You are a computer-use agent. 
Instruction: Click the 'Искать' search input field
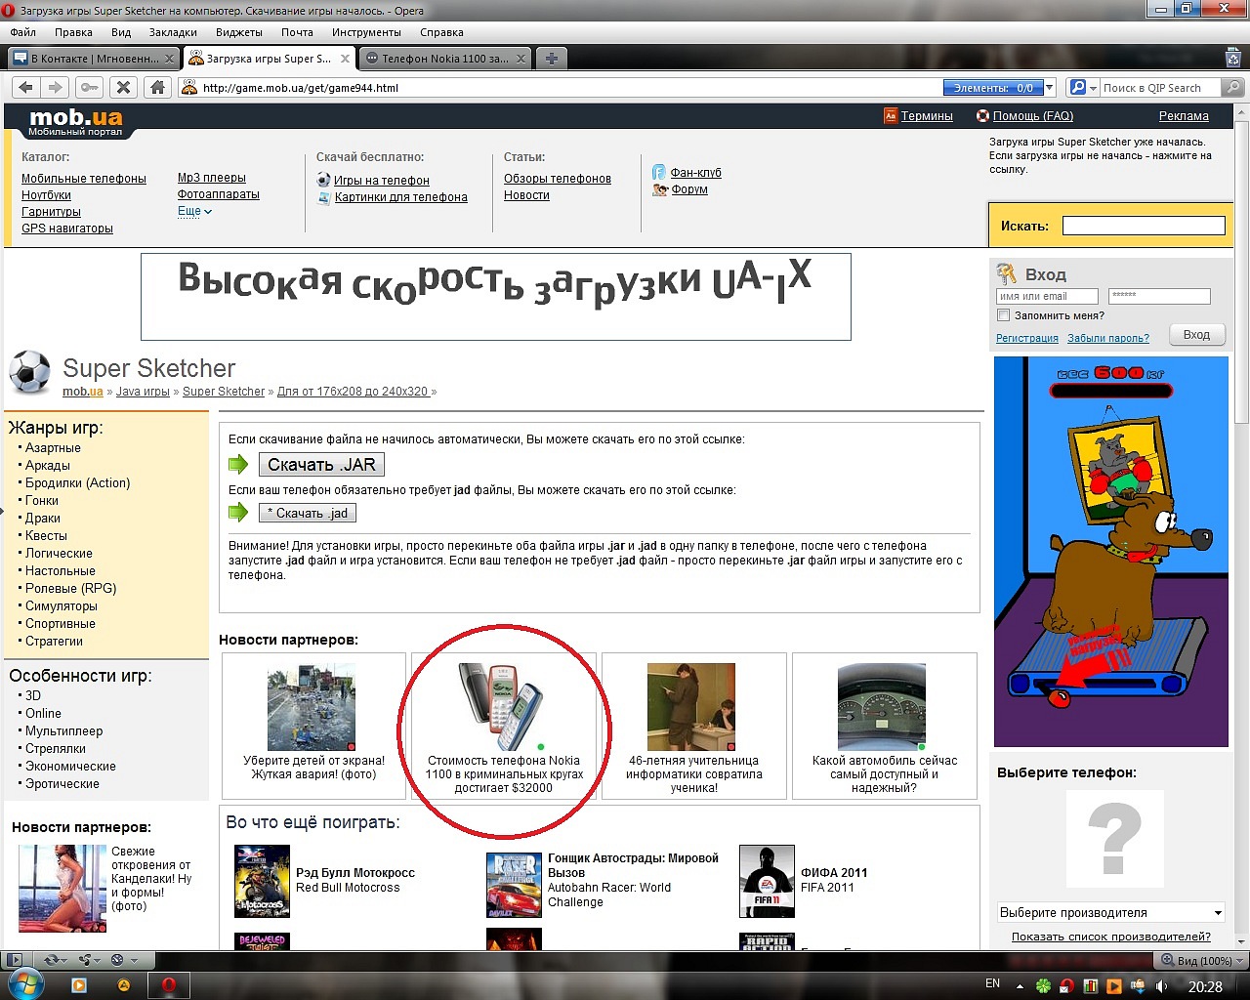pyautogui.click(x=1143, y=226)
